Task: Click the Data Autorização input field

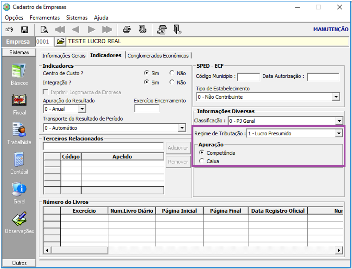Action: pyautogui.click(x=323, y=77)
